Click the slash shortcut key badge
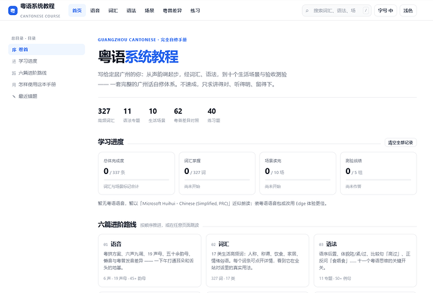 click(x=366, y=11)
